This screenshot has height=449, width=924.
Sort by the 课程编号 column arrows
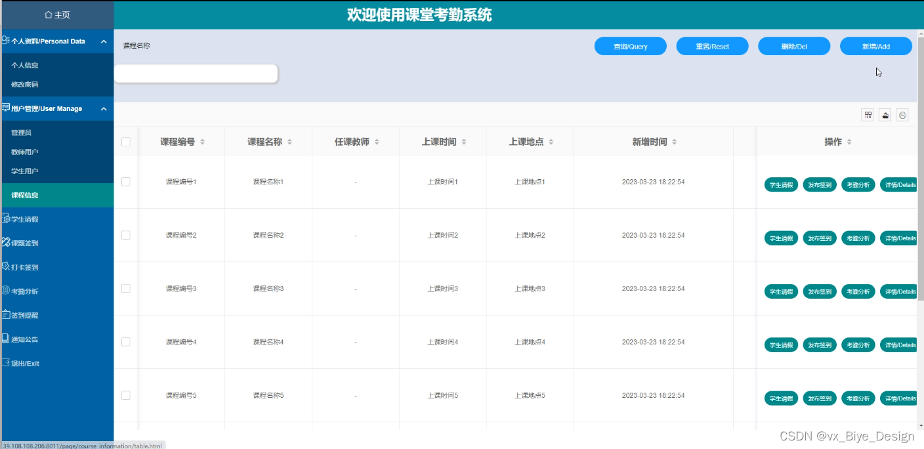[x=203, y=142]
